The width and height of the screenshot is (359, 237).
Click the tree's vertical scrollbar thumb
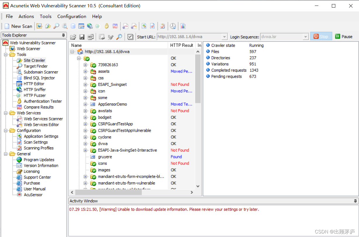click(x=198, y=79)
